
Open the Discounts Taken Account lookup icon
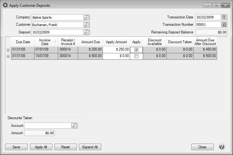[74, 126]
